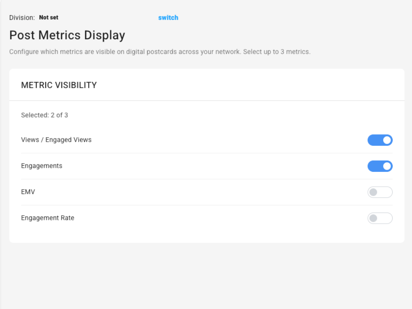Click the Views / Engaged Views label

click(x=56, y=140)
